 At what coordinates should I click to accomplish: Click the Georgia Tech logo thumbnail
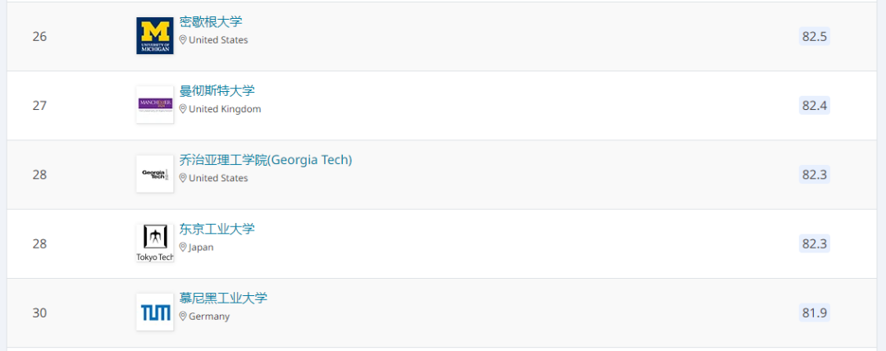click(155, 174)
